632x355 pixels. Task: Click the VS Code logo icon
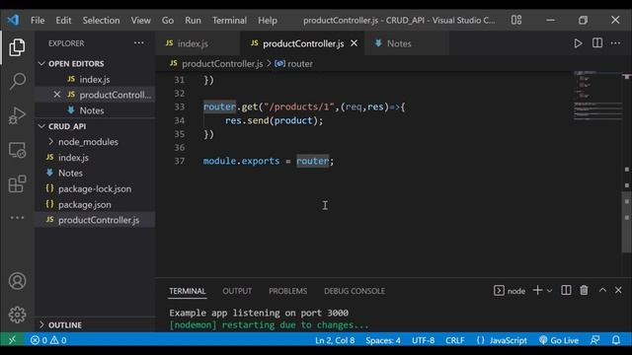tap(13, 20)
